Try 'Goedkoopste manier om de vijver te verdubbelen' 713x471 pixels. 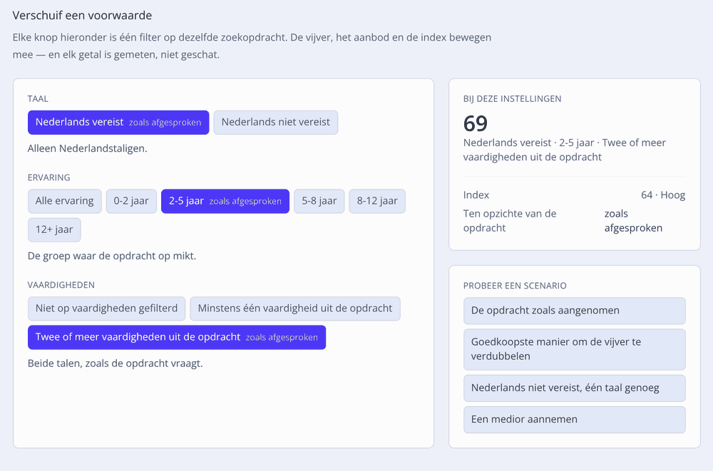[x=574, y=349]
